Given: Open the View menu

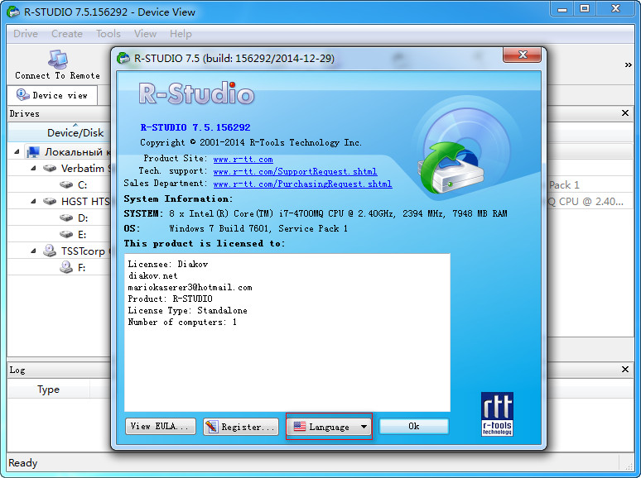Looking at the screenshot, I should tap(145, 34).
